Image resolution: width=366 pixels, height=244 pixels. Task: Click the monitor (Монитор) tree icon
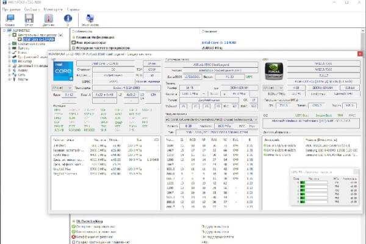click(x=15, y=62)
